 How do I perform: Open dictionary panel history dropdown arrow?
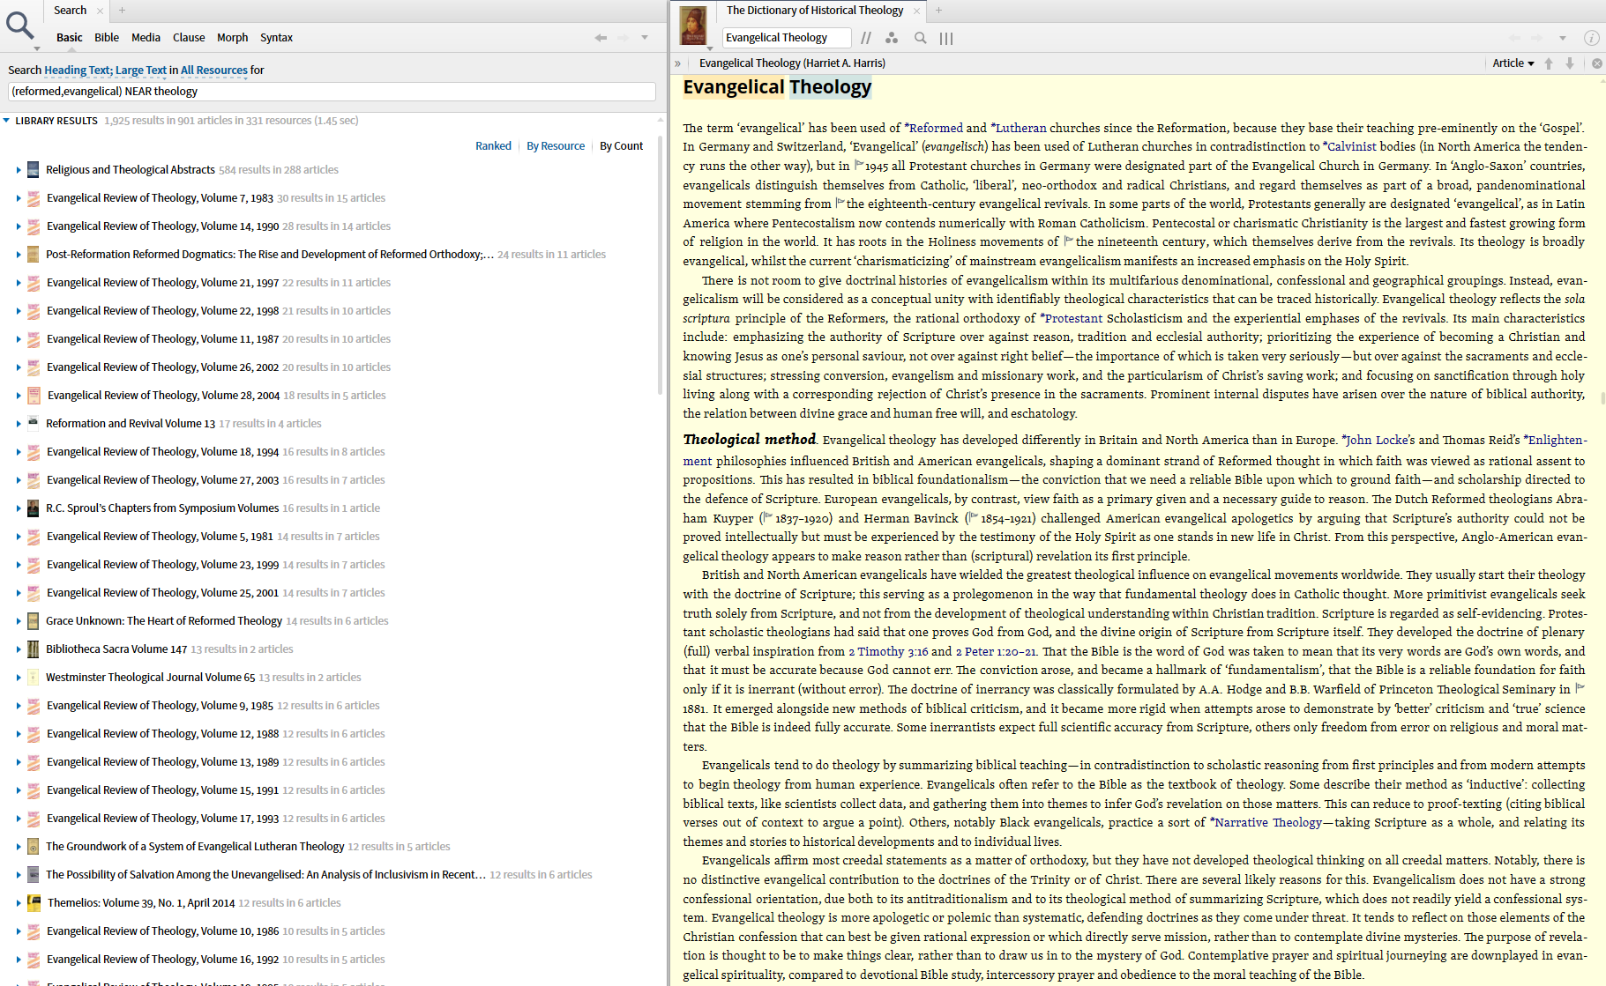(x=1562, y=38)
